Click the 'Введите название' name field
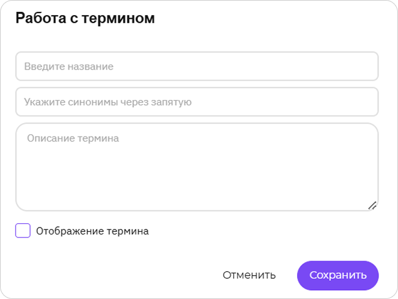398x299 pixels. pos(197,66)
